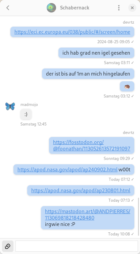Select the 'ich hab grad nen igel gesehen' message
Image resolution: width=140 pixels, height=254 pixels.
point(96,53)
